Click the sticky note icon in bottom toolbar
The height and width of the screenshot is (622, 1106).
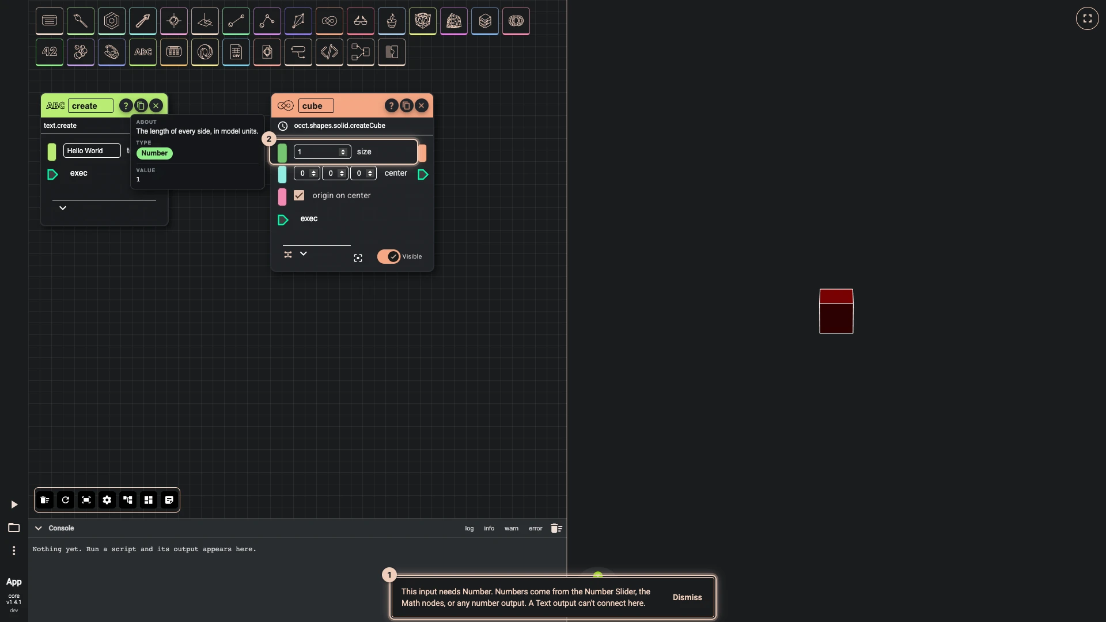tap(169, 500)
